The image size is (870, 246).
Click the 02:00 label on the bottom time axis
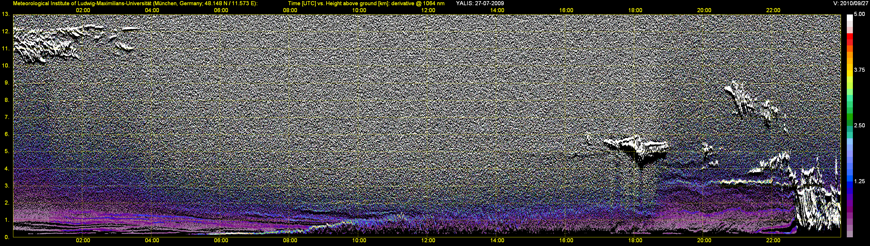coord(83,241)
